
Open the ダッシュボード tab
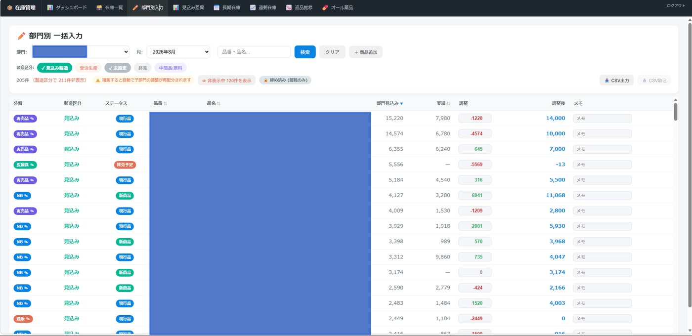67,7
